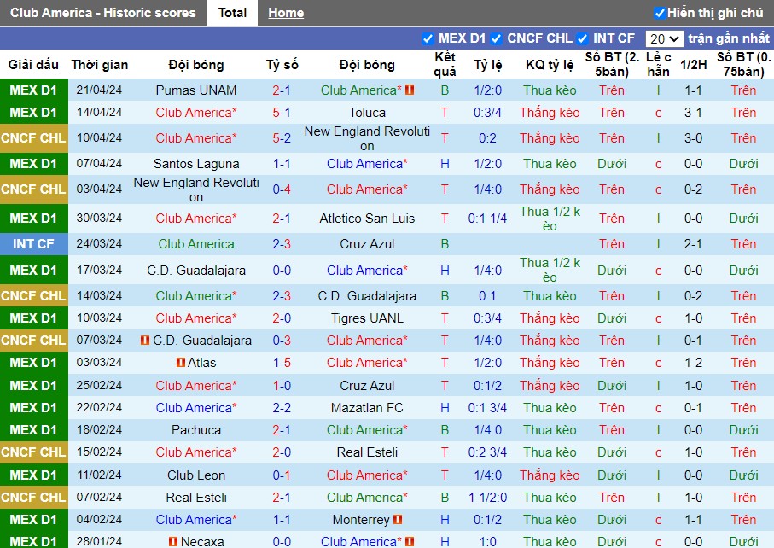Click the 0-4 score on 03/04/24
The width and height of the screenshot is (774, 548).
tap(282, 189)
